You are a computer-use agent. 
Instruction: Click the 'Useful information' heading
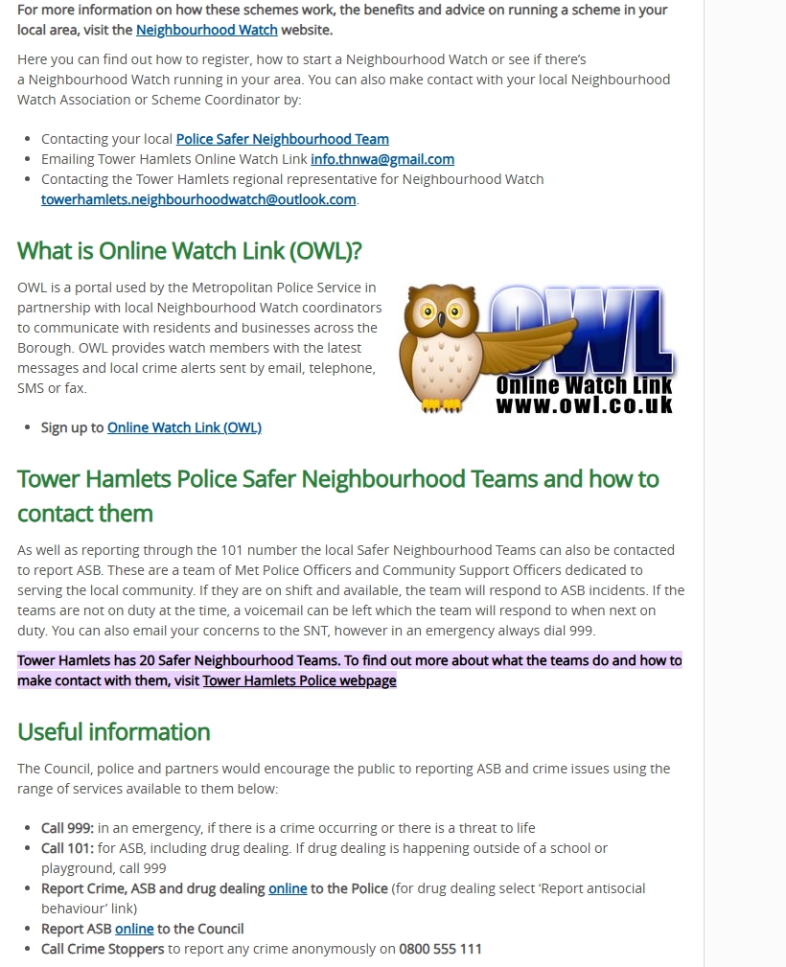[x=113, y=732]
